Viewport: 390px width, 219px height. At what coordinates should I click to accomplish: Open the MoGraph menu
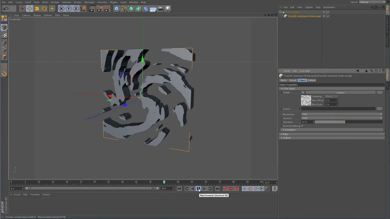[89, 2]
